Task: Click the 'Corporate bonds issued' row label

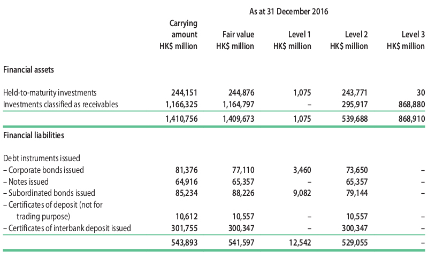Action: coord(44,170)
